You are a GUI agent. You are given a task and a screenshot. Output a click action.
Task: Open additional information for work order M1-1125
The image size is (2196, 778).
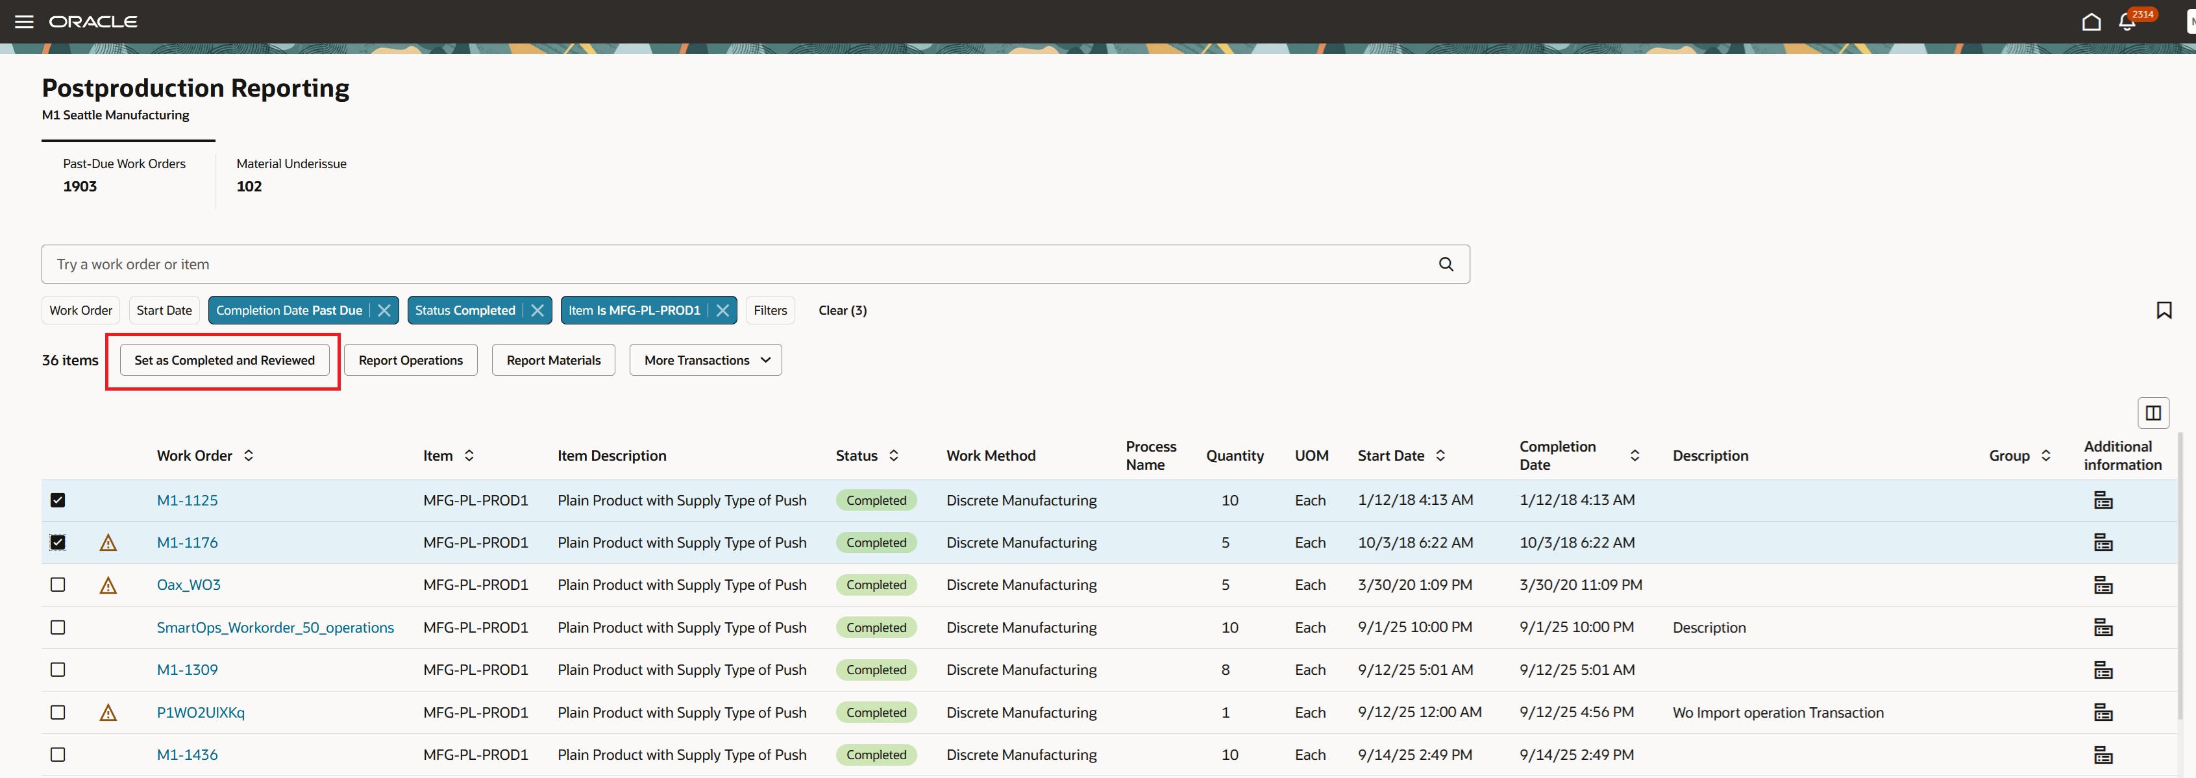[2103, 500]
